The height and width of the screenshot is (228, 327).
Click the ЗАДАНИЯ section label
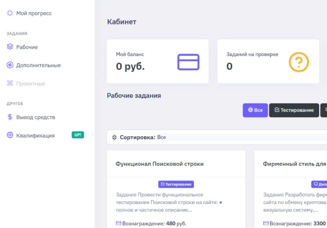17,33
